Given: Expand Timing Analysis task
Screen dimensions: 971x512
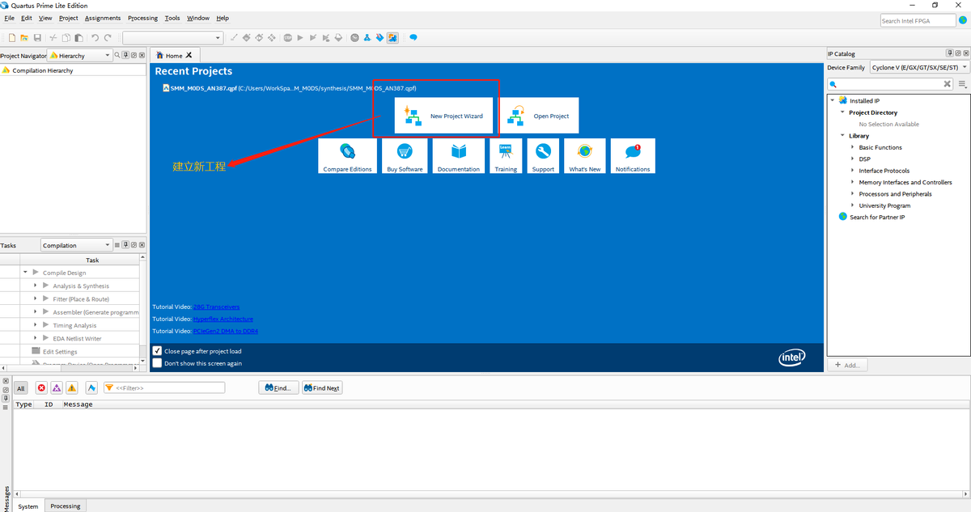Looking at the screenshot, I should pos(36,325).
